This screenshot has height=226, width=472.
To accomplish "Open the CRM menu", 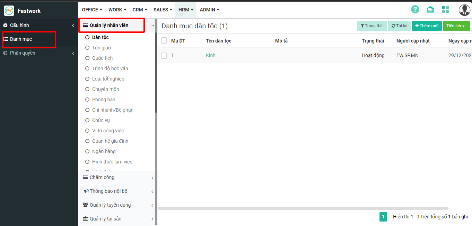I will [x=140, y=10].
